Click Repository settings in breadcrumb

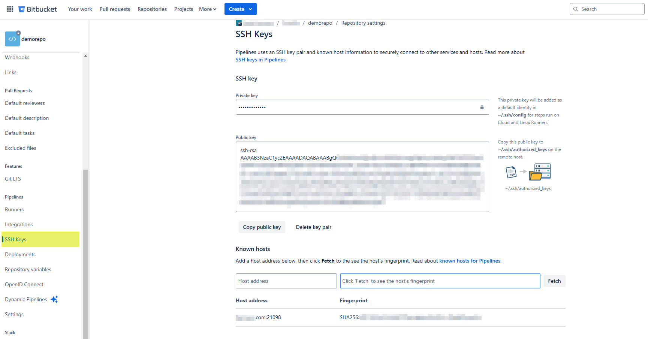pyautogui.click(x=363, y=23)
